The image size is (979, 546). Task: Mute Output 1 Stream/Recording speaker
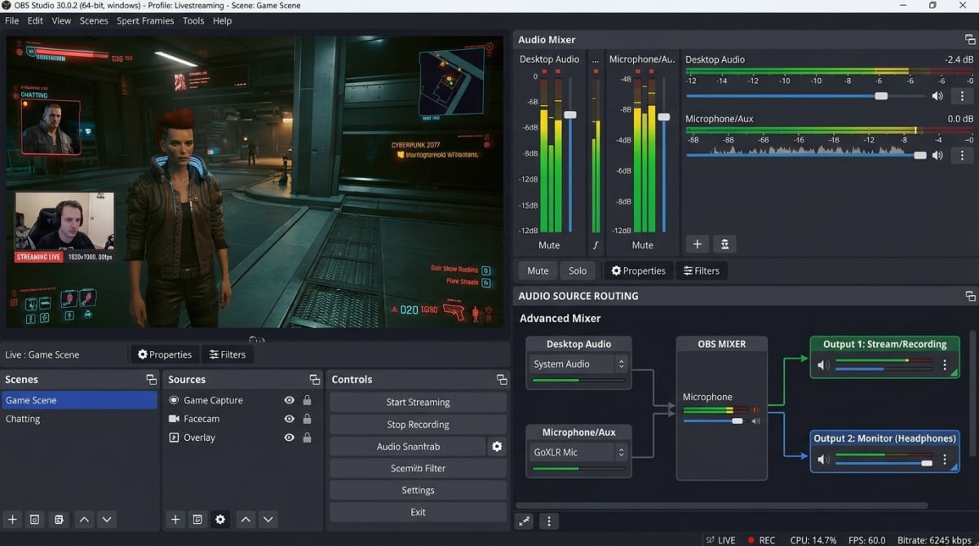point(824,365)
